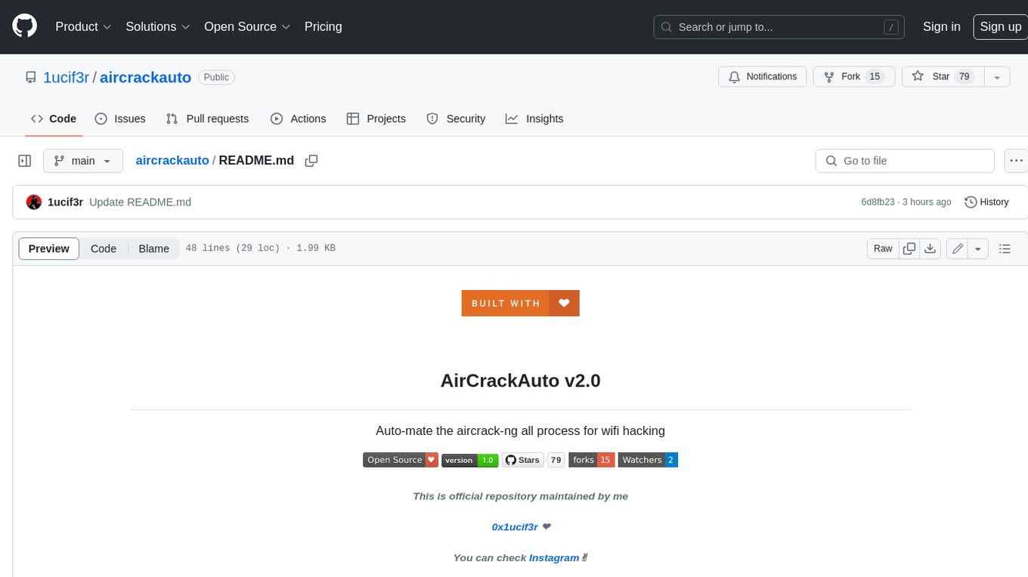Open the 1ucif3r owner profile link
This screenshot has width=1028, height=577.
[67, 77]
